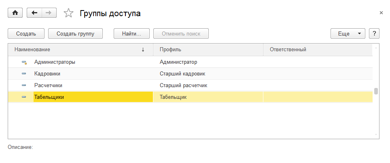The width and height of the screenshot is (390, 163).
Task: Open search with the Найти... button
Action: pos(131,33)
